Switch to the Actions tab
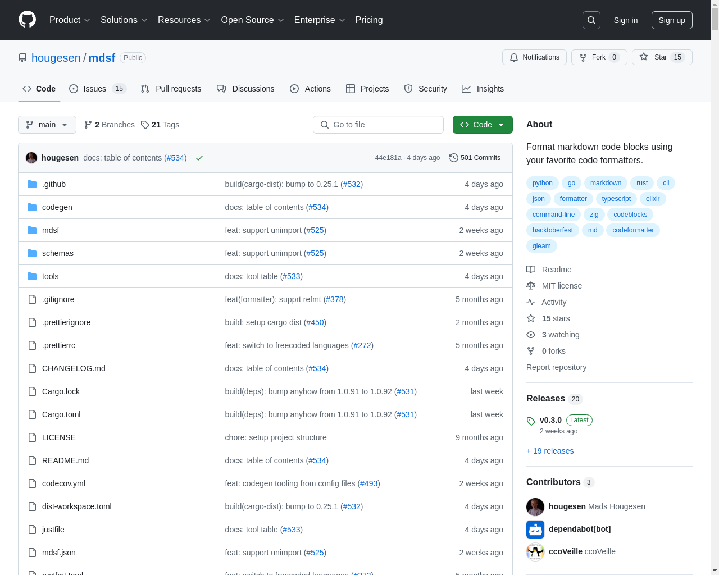Screen dimensions: 719x575 (x=310, y=89)
